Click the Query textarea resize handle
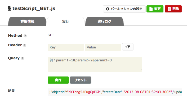This screenshot has height=104, width=187. [x=141, y=71]
